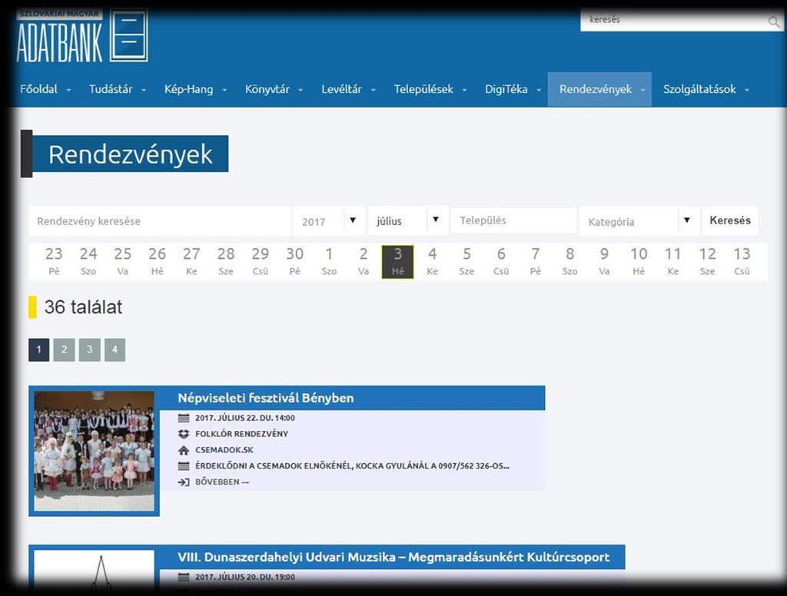Click the Folklór rendezvény category icon
Screen dimensions: 787x596
point(184,434)
